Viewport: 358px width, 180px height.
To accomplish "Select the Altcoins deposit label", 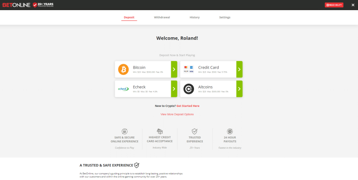I will 205,87.
